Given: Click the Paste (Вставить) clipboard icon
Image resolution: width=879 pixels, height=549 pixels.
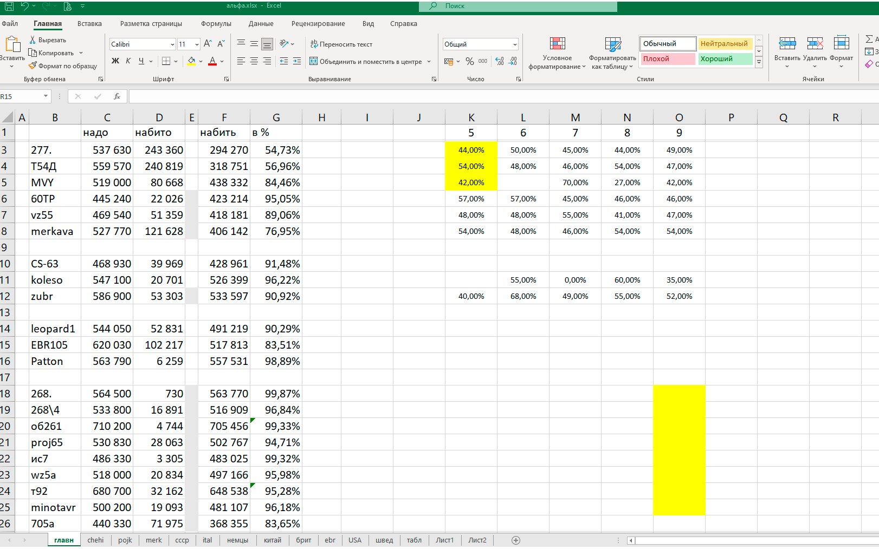Looking at the screenshot, I should [12, 45].
